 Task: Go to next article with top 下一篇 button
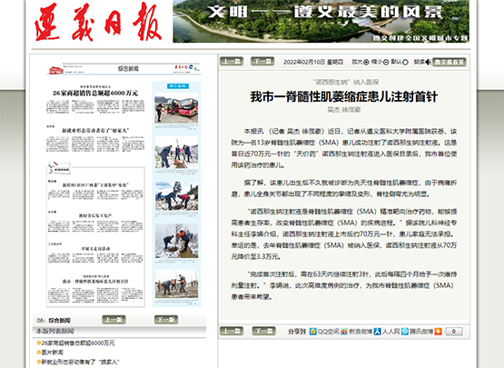tap(262, 61)
